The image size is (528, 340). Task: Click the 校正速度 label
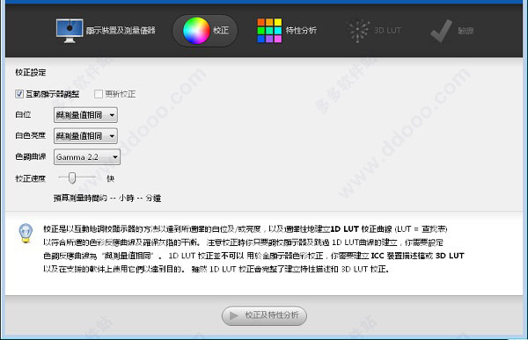pos(30,178)
